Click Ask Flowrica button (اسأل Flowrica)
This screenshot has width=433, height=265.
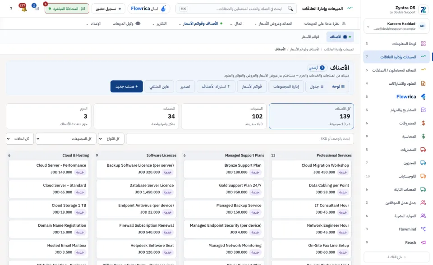(x=149, y=9)
